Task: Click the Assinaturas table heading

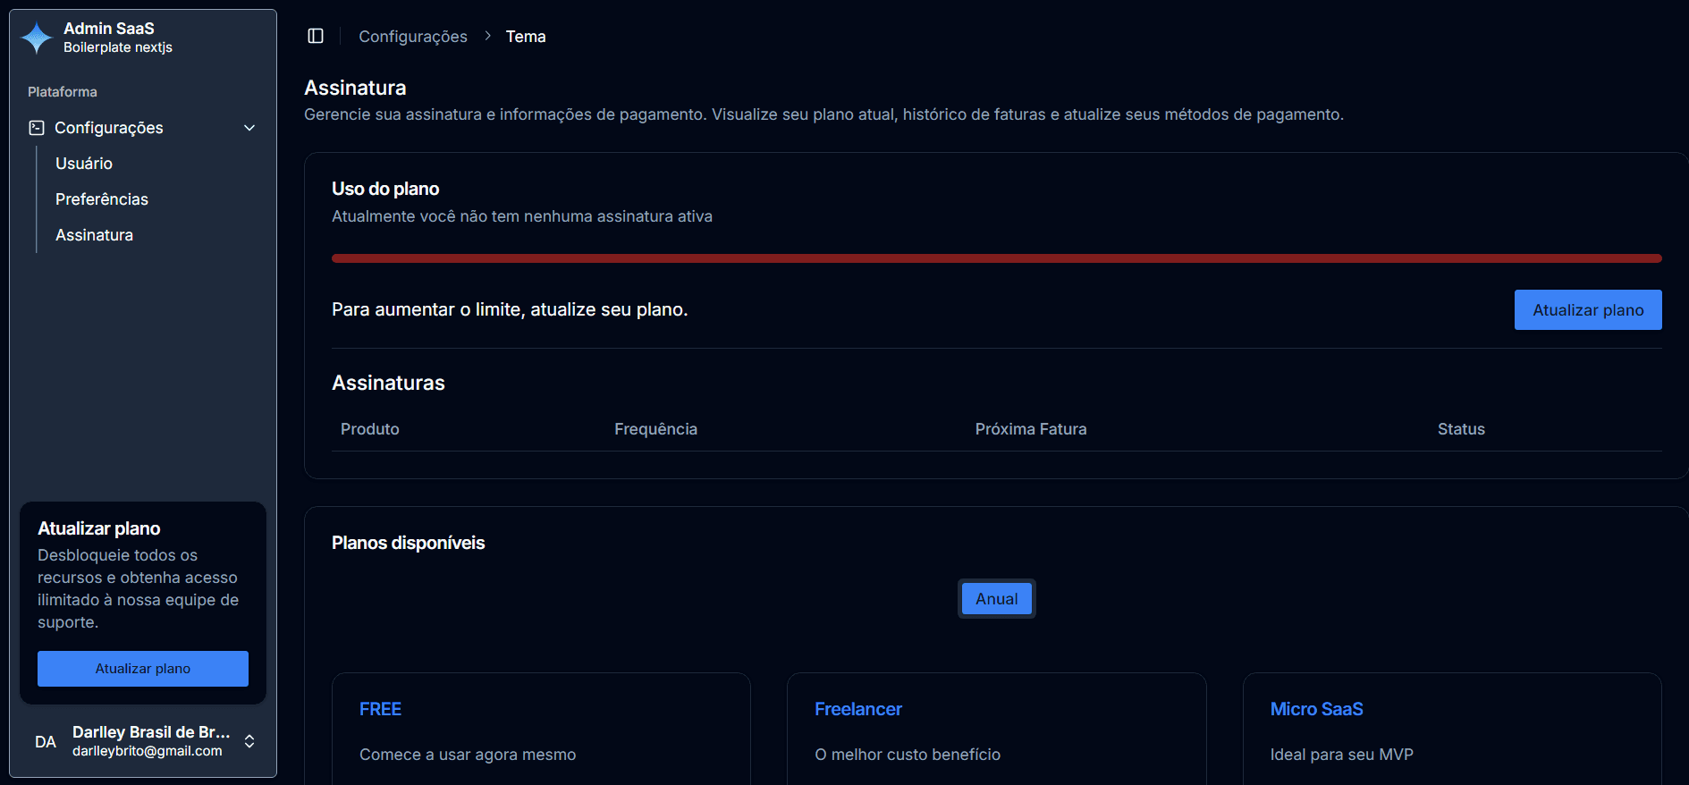Action: (388, 383)
